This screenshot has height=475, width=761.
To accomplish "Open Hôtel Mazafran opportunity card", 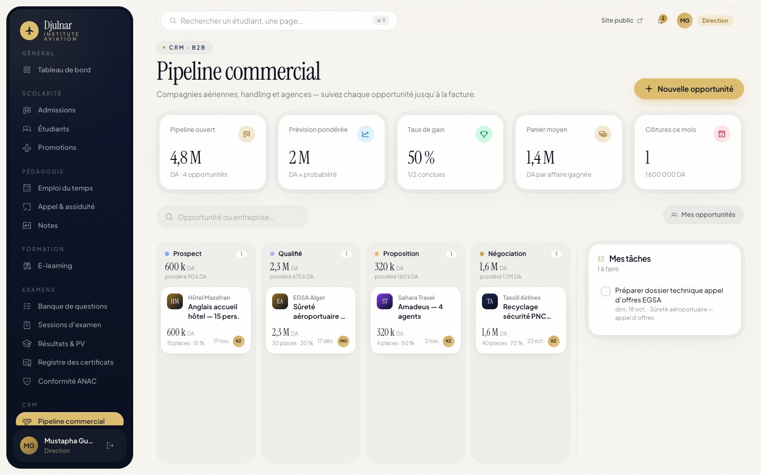I will [x=206, y=320].
